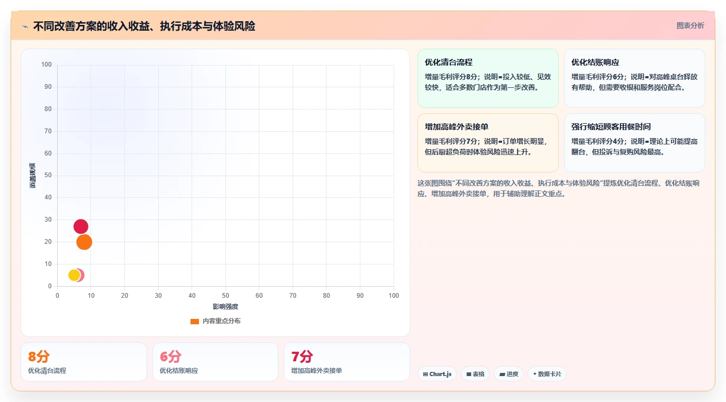Viewport: 726px width, 402px height.
Task: Click the 表格 tag
Action: (x=475, y=374)
